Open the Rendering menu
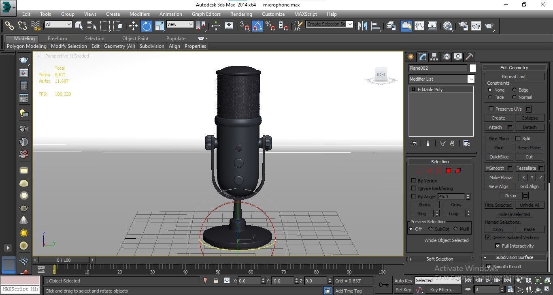 tap(241, 14)
